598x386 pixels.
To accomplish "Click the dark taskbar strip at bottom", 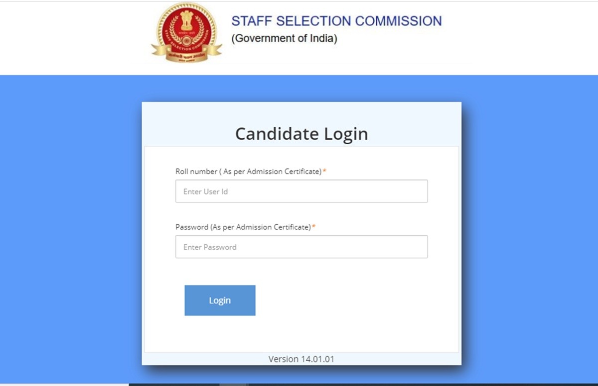I will coord(349,384).
